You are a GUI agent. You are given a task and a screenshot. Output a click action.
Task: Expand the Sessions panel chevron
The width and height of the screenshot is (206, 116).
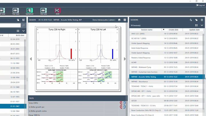[x=202, y=25]
